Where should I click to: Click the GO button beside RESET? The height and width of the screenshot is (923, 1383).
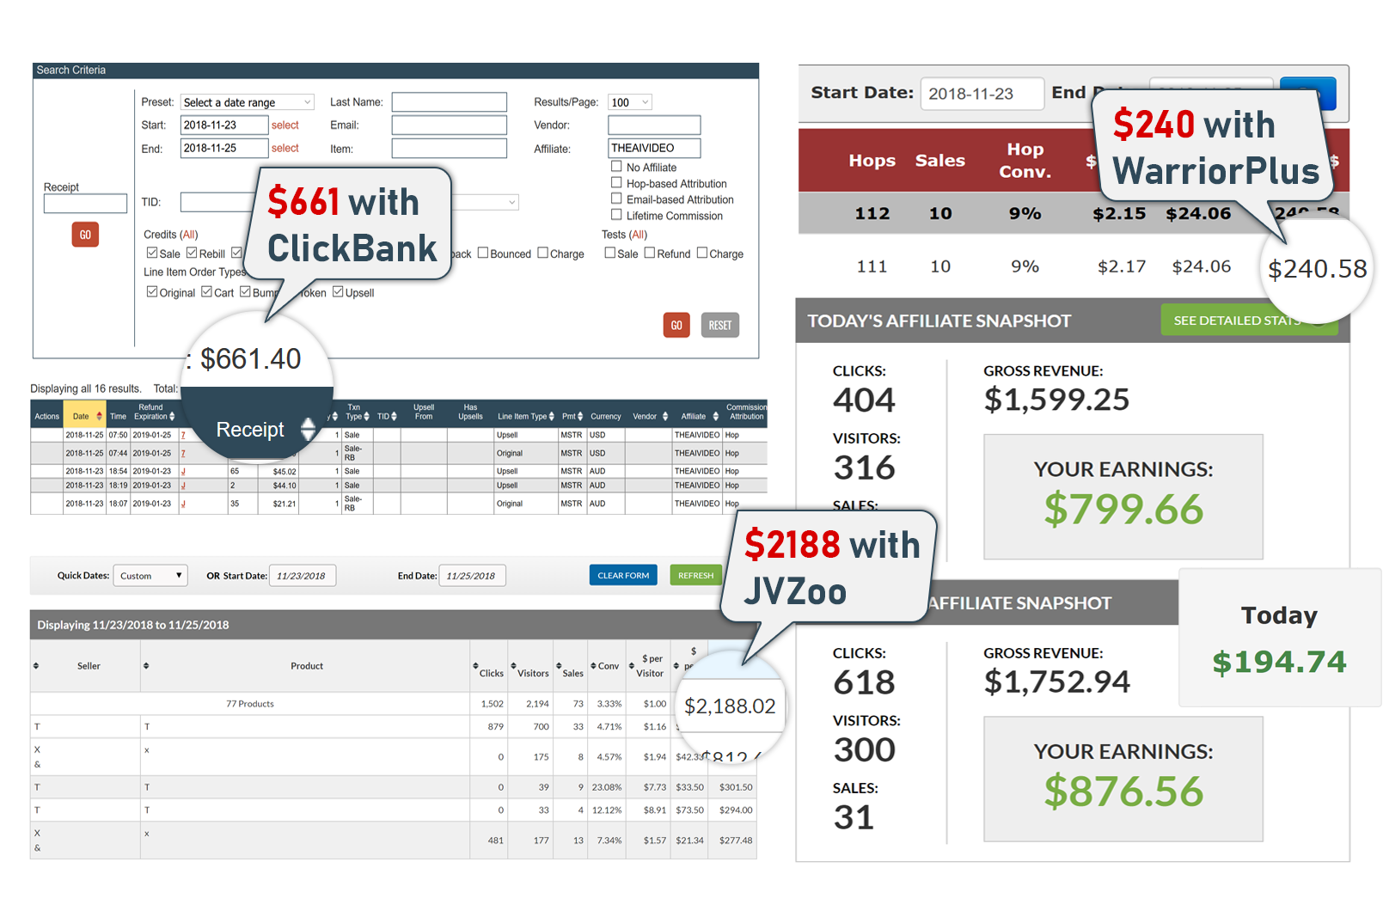(676, 325)
